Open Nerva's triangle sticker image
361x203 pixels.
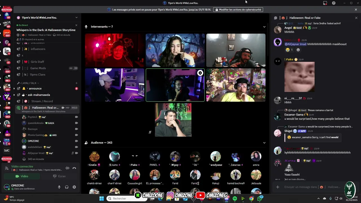pyautogui.click(x=289, y=167)
